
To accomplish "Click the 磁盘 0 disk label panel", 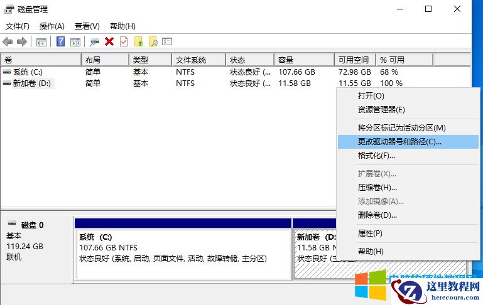I will coord(37,249).
